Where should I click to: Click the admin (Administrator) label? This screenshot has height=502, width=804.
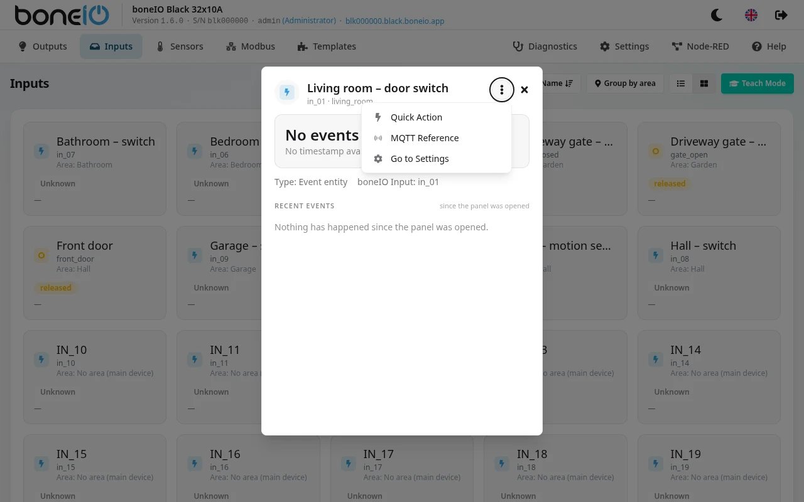click(296, 21)
